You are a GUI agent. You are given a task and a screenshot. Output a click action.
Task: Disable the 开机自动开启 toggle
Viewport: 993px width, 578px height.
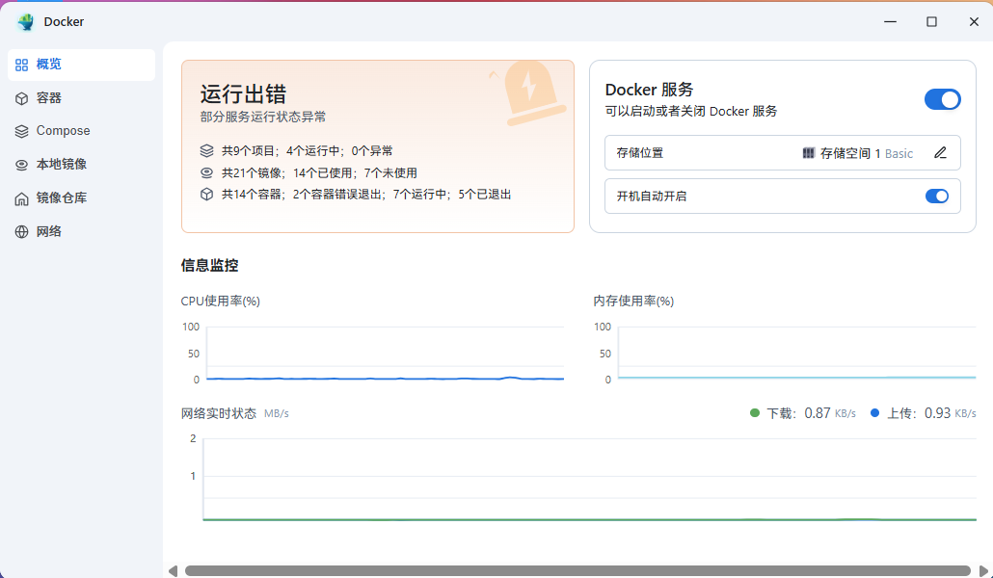point(937,197)
